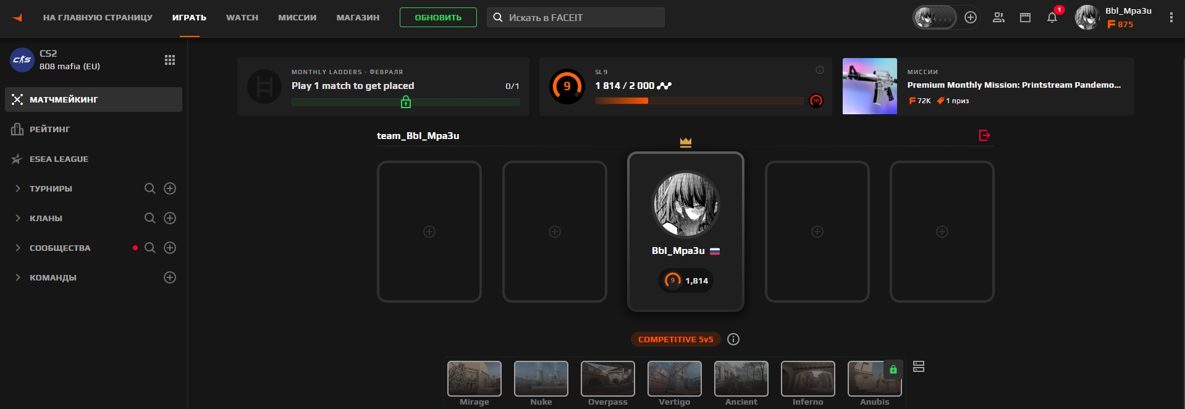Image resolution: width=1185 pixels, height=409 pixels.
Task: Click the ОБНОВИТЬ button
Action: click(438, 17)
